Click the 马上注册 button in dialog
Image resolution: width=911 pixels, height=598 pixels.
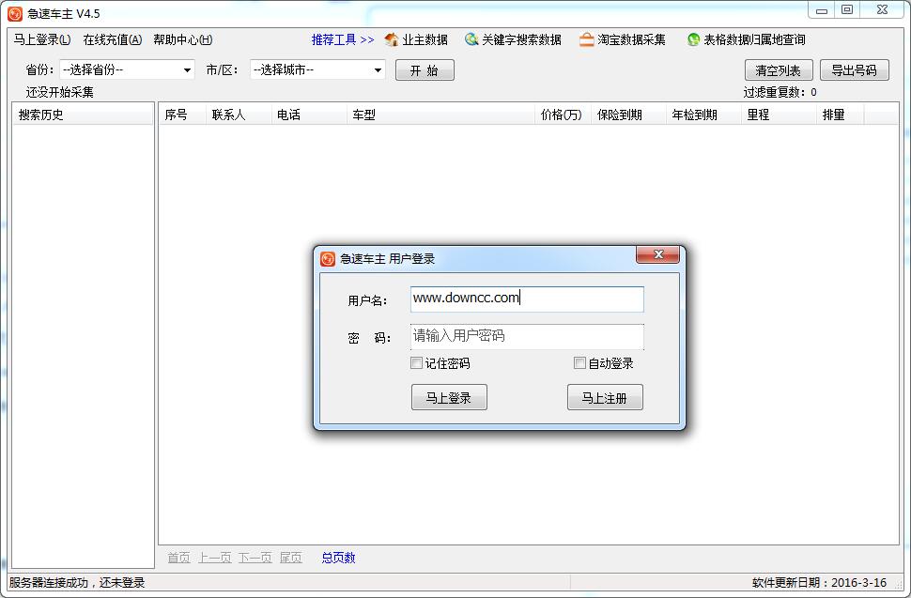click(x=605, y=397)
